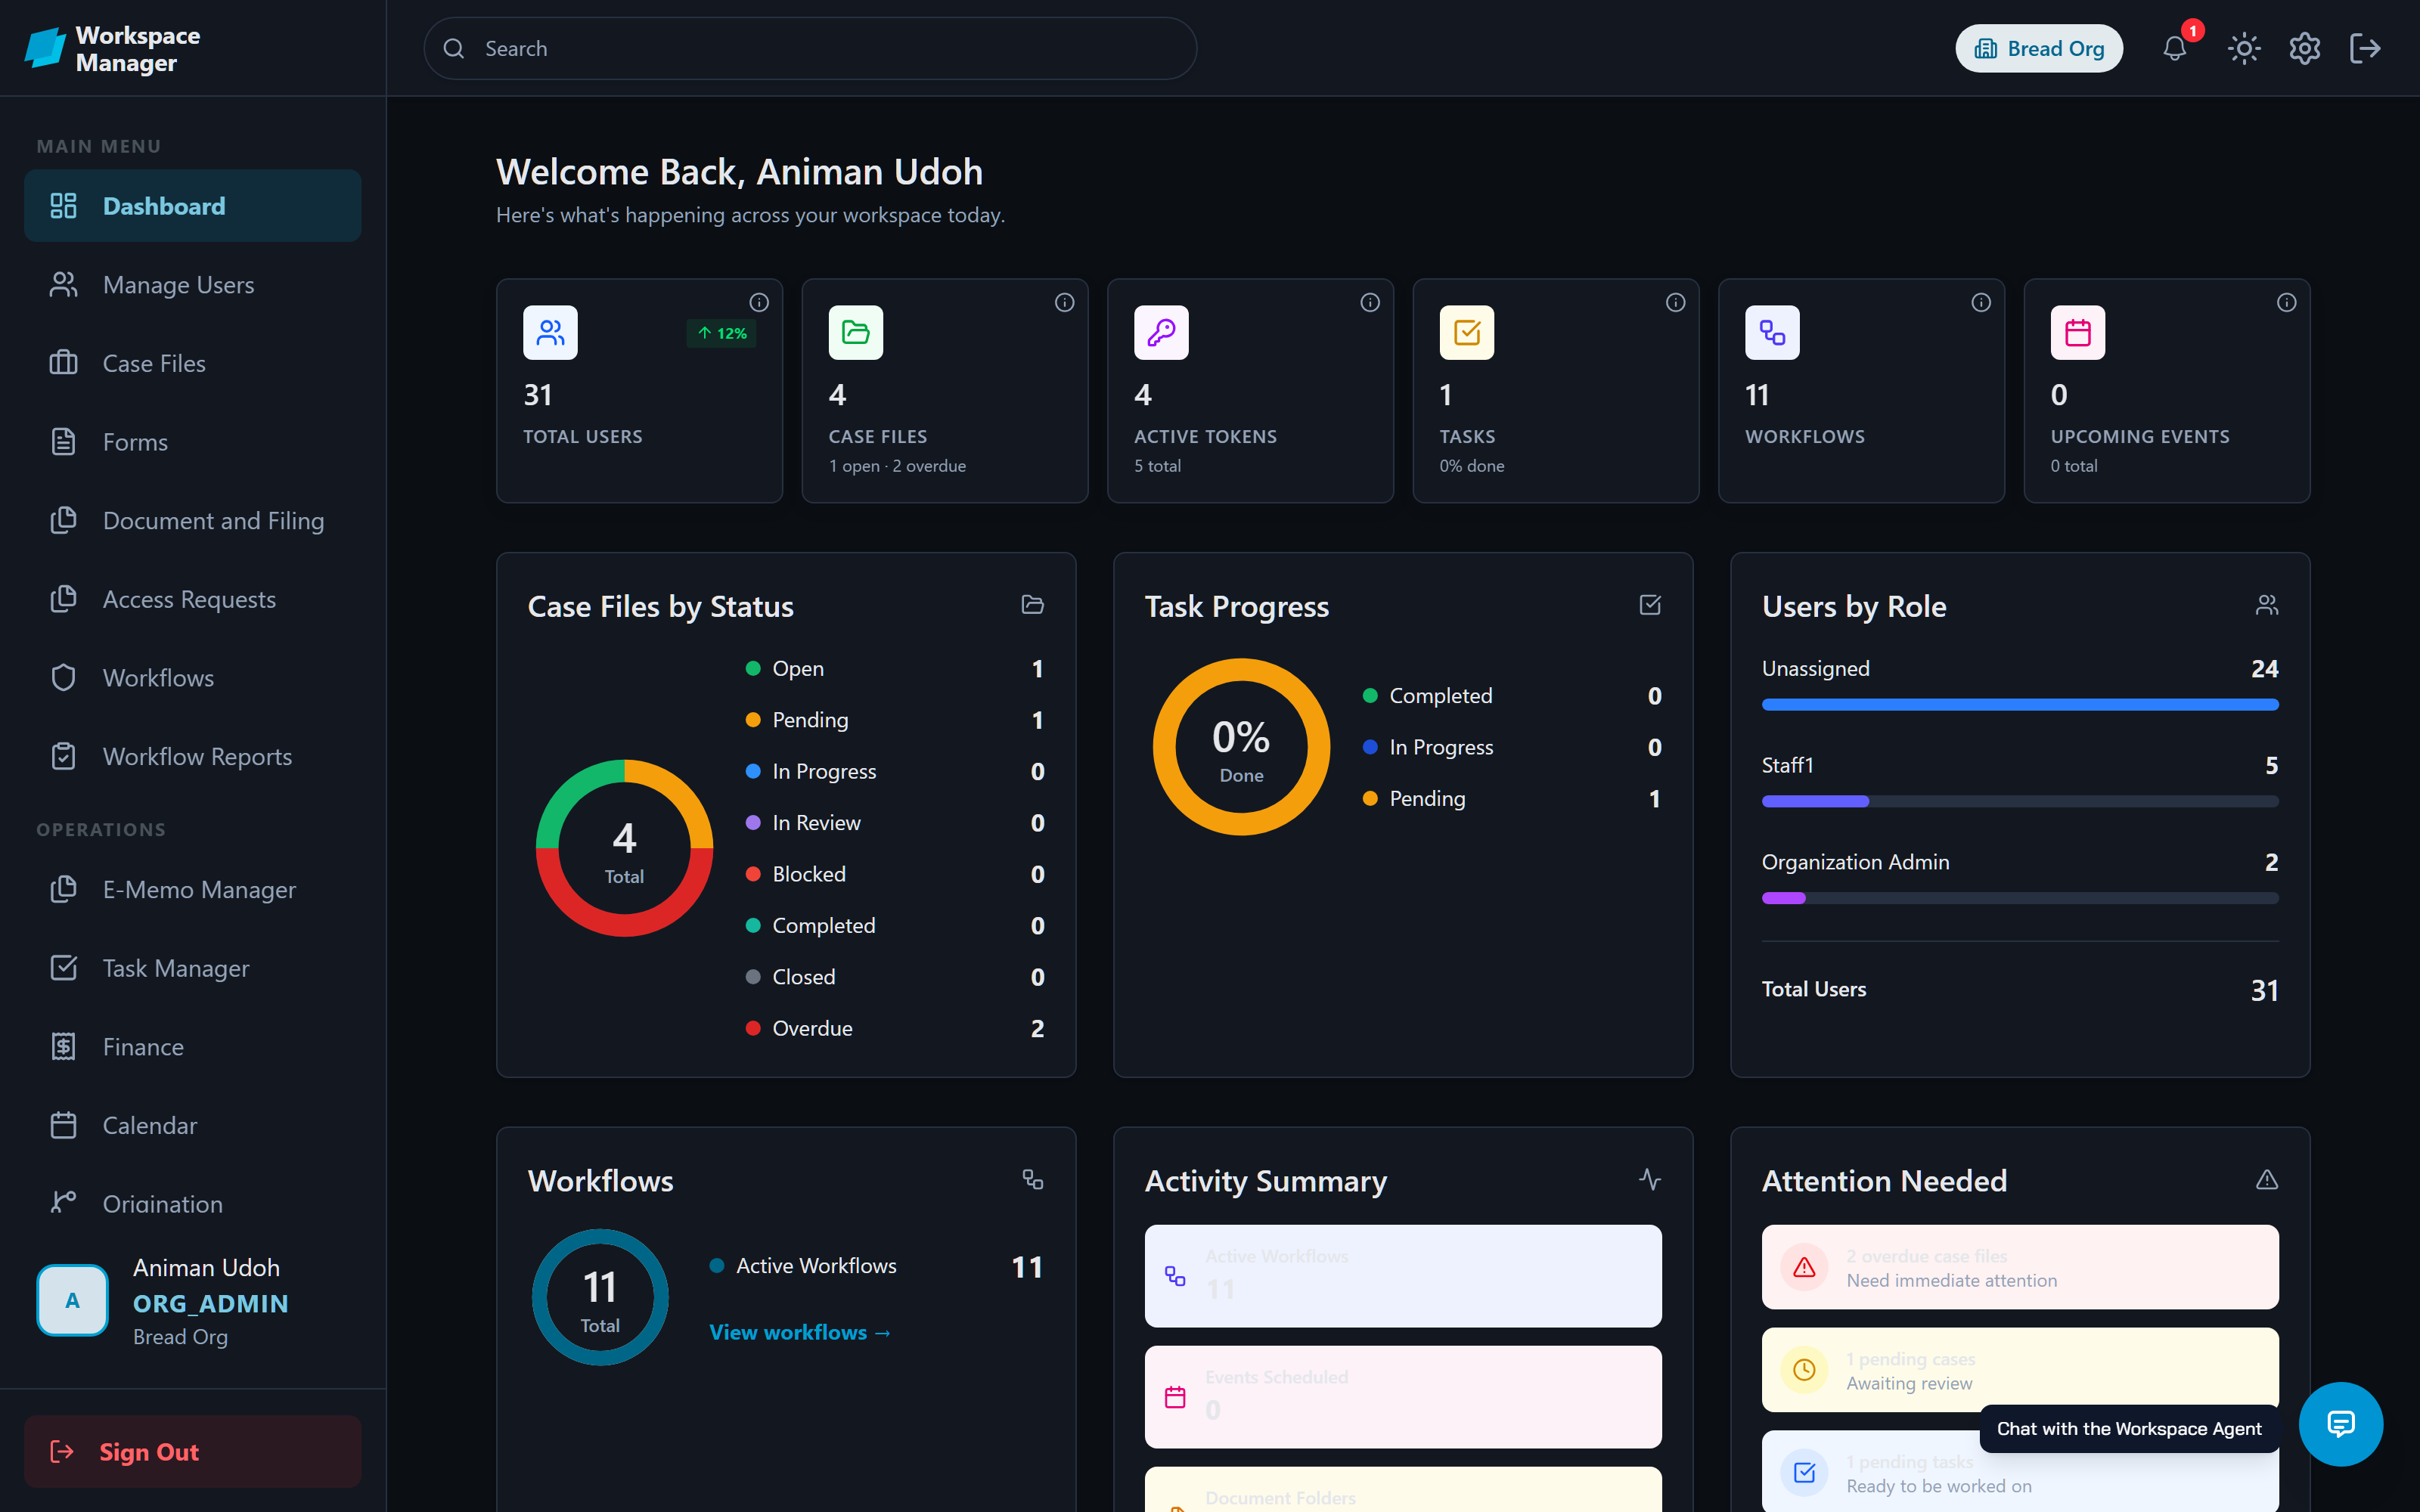Click the Total Users count row
The image size is (2420, 1512).
tap(2020, 989)
